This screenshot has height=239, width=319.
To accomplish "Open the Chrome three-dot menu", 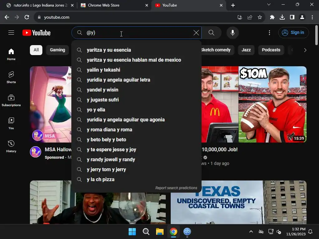I will pyautogui.click(x=312, y=17).
